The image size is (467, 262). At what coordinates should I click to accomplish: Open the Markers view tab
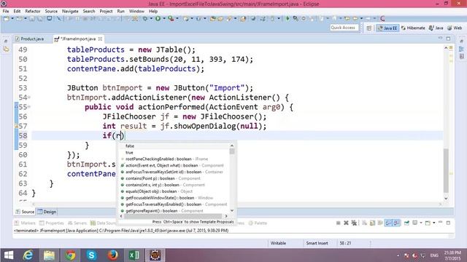[x=26, y=223]
